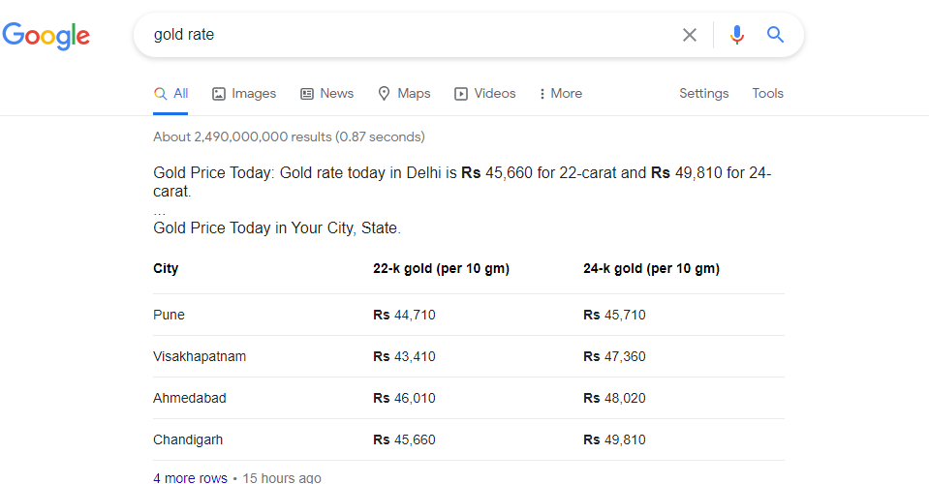Focus the search field containing 'gold rate'
The width and height of the screenshot is (929, 484).
409,35
